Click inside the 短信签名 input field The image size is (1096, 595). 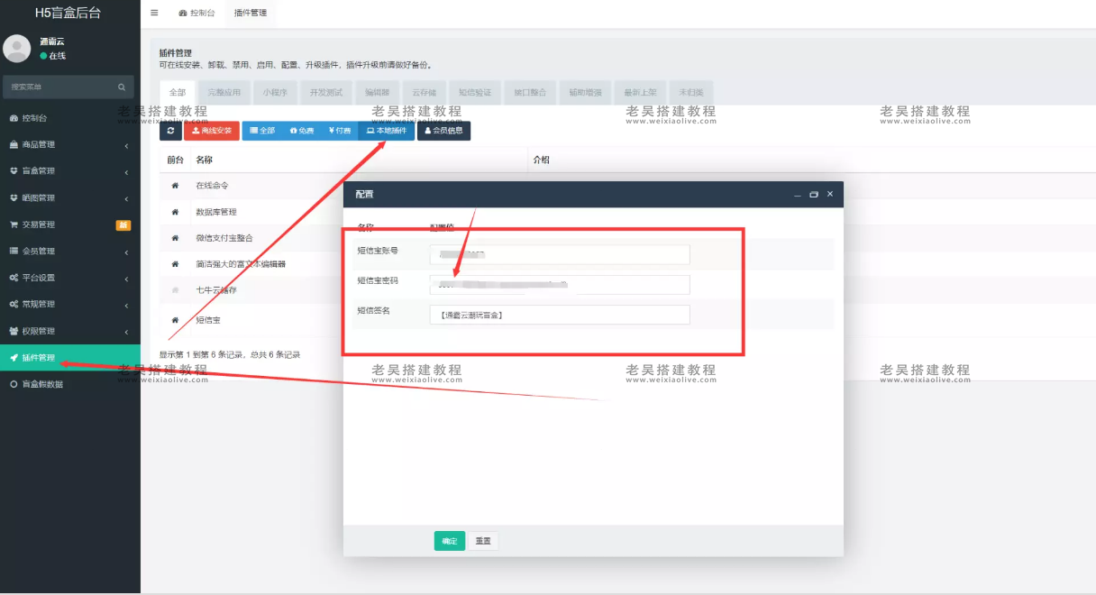559,315
